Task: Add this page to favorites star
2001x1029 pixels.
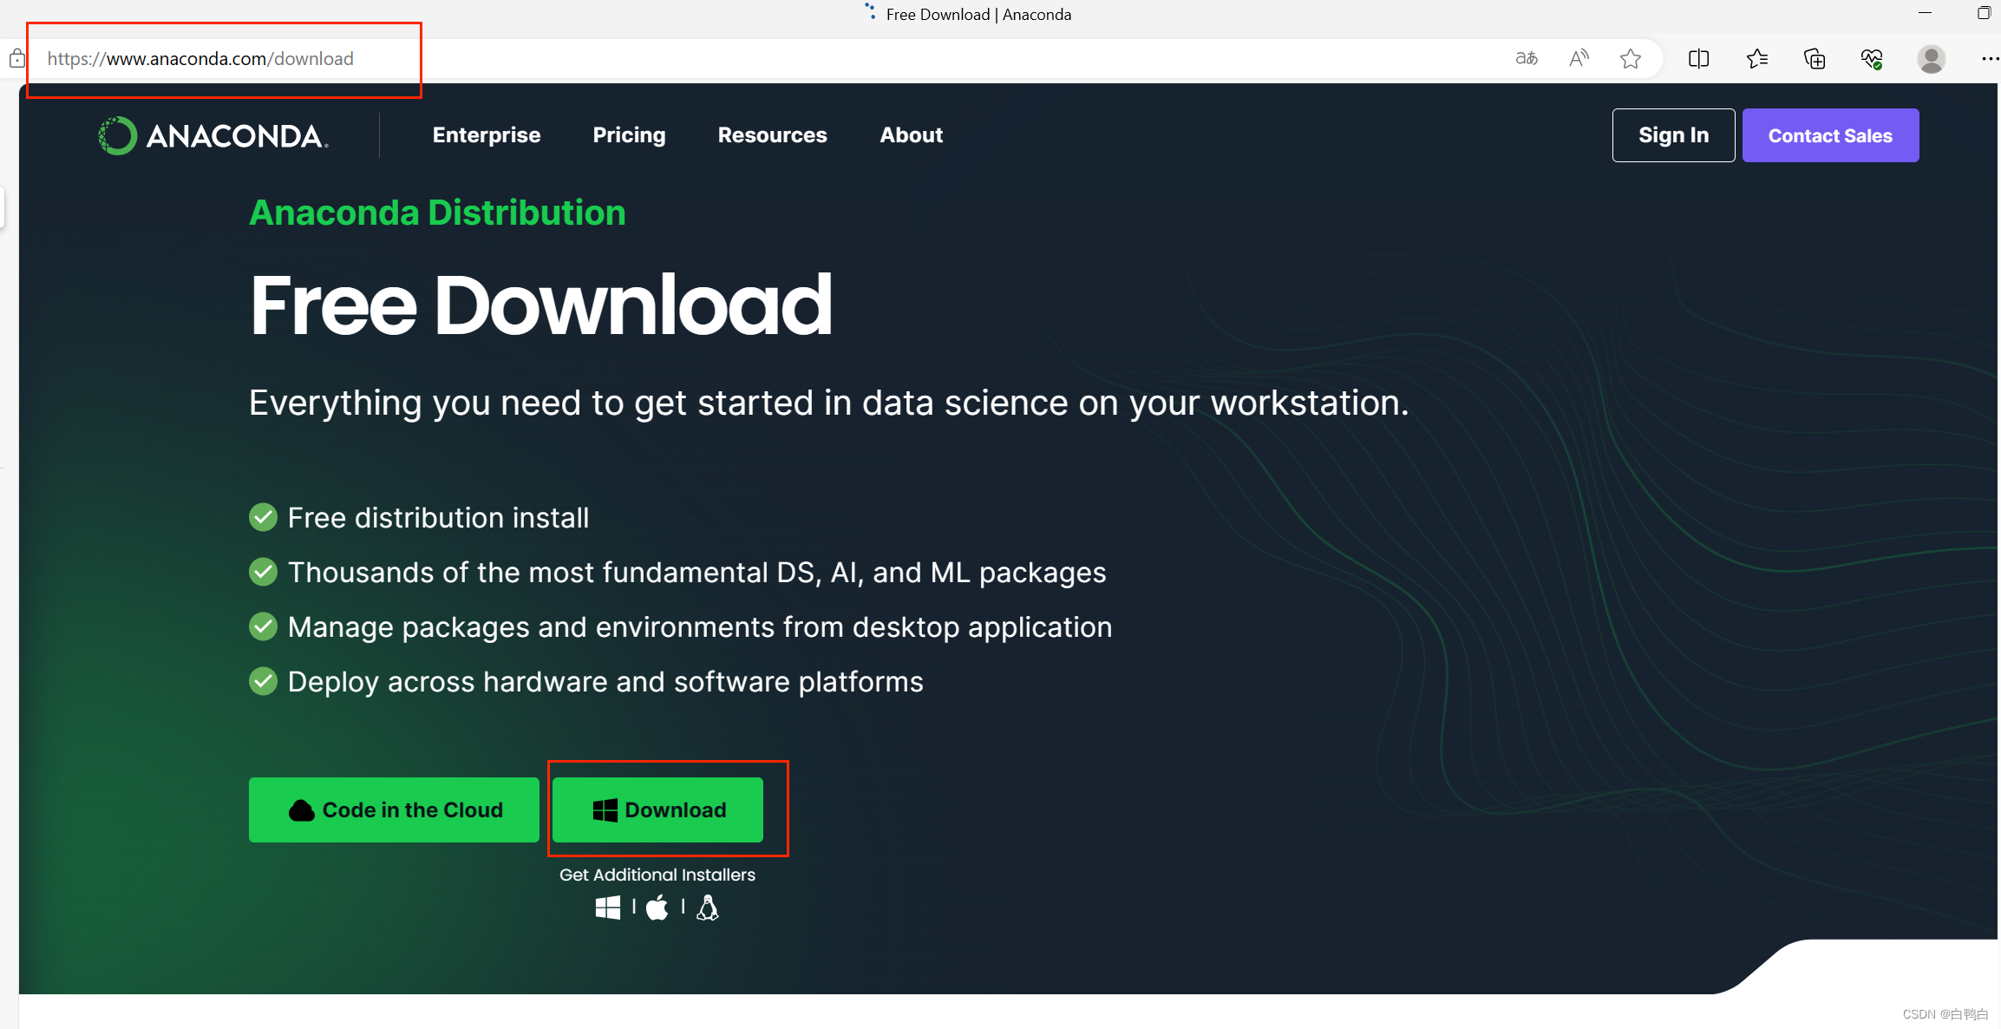Action: pyautogui.click(x=1631, y=59)
